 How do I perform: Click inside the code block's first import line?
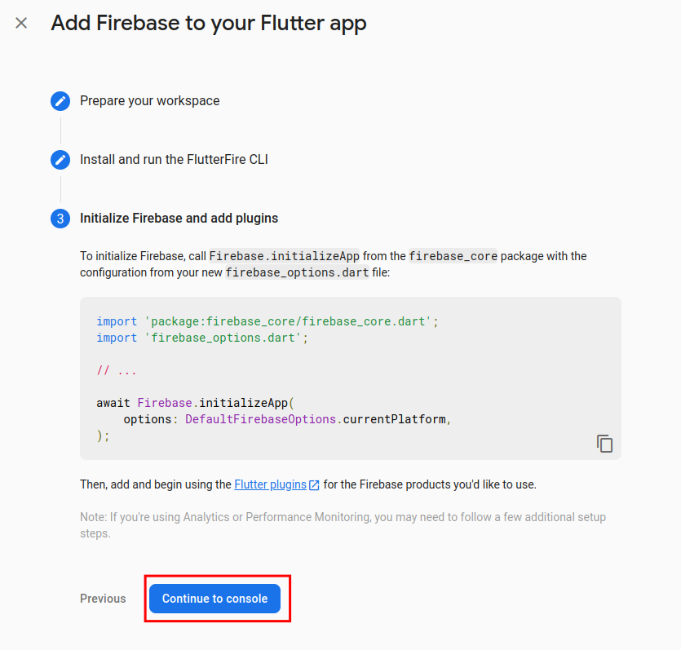coord(268,321)
